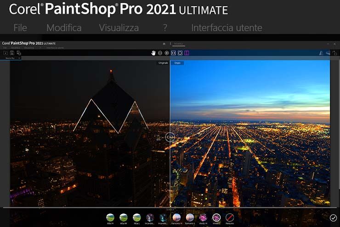The height and width of the screenshot is (227, 340).
Task: Select the Vivido L preset
Action: [216, 217]
